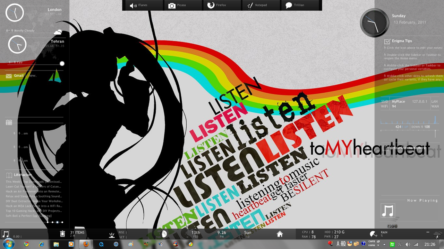The height and width of the screenshot is (249, 444).
Task: Click the Now Playing music note album art
Action: (x=388, y=211)
